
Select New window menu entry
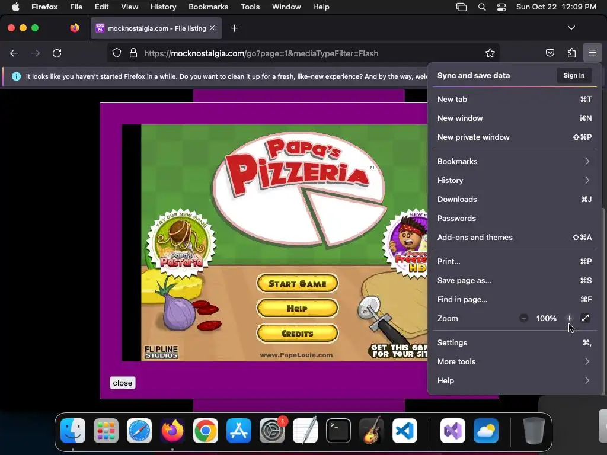click(x=514, y=118)
